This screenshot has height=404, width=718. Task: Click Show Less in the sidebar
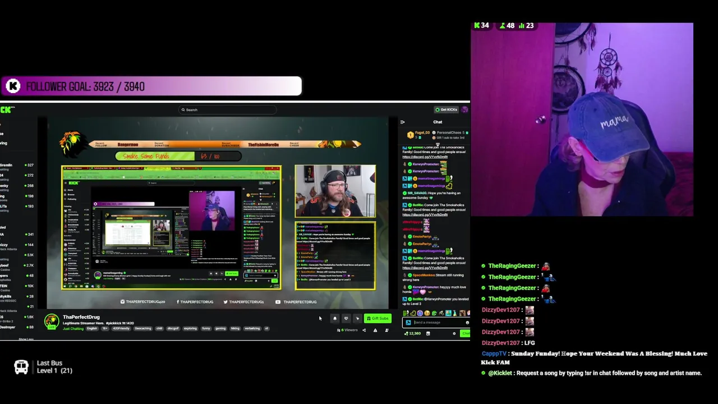tap(26, 339)
